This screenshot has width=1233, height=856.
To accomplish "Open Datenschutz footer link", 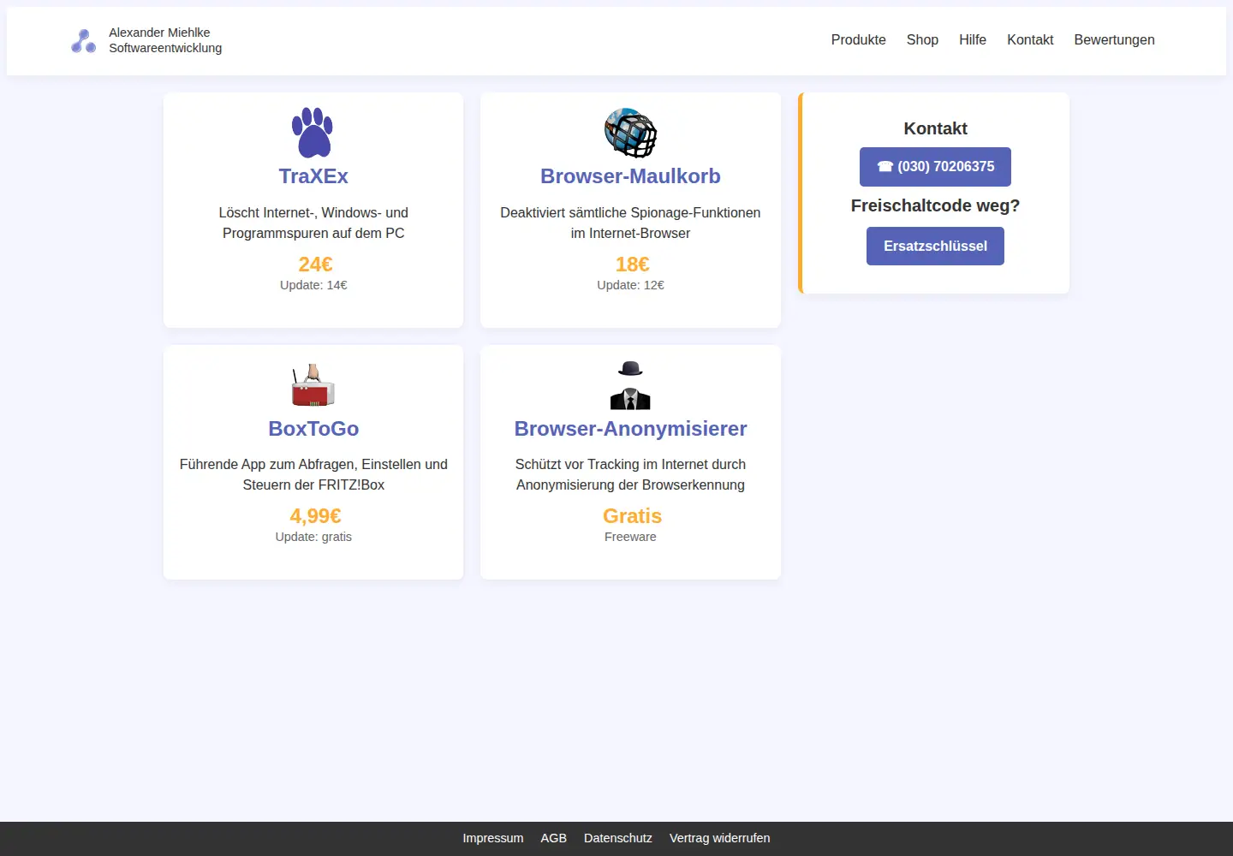I will (x=618, y=838).
